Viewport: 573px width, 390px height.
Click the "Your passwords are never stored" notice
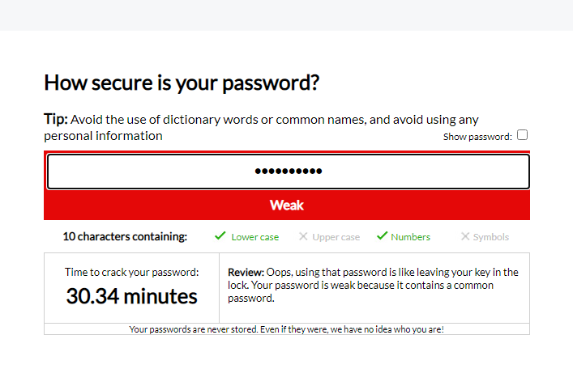[287, 329]
